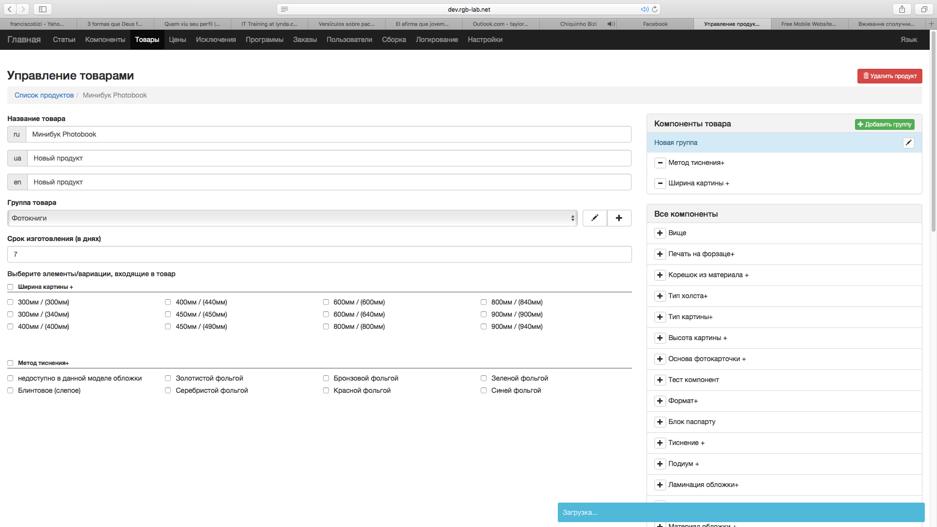
Task: Check the 300мм / (300мм) option
Action: pyautogui.click(x=10, y=302)
